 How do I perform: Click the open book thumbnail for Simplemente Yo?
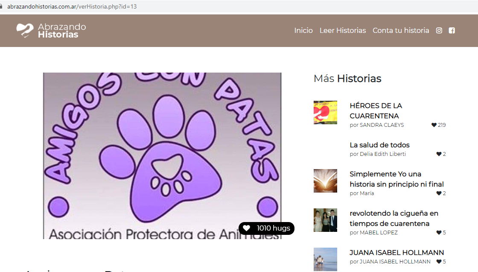click(x=325, y=181)
